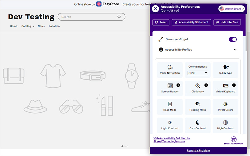Show Screen Reader info tooltip icon
Screen dimensions: 250x156
tap(178, 85)
